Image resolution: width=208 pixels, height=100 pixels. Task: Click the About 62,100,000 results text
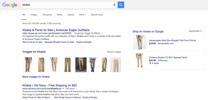42,23
